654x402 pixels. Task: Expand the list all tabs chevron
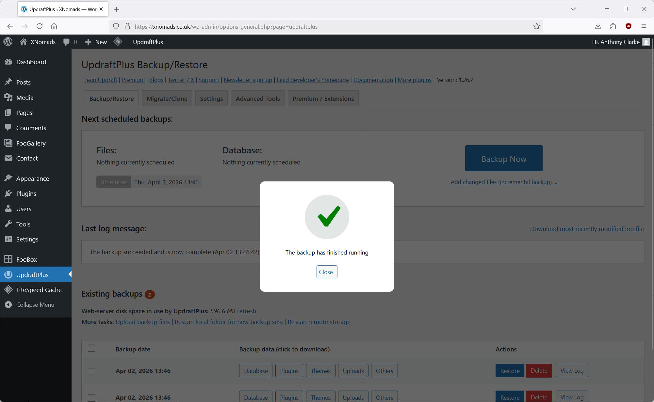pos(573,9)
